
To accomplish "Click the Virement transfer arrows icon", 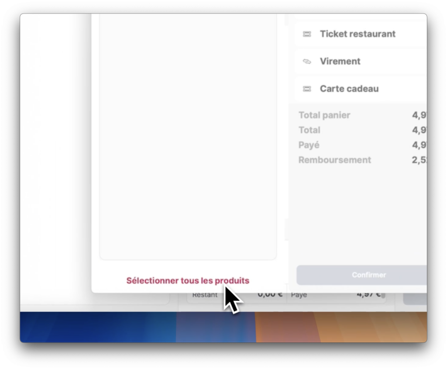I will click(x=307, y=62).
